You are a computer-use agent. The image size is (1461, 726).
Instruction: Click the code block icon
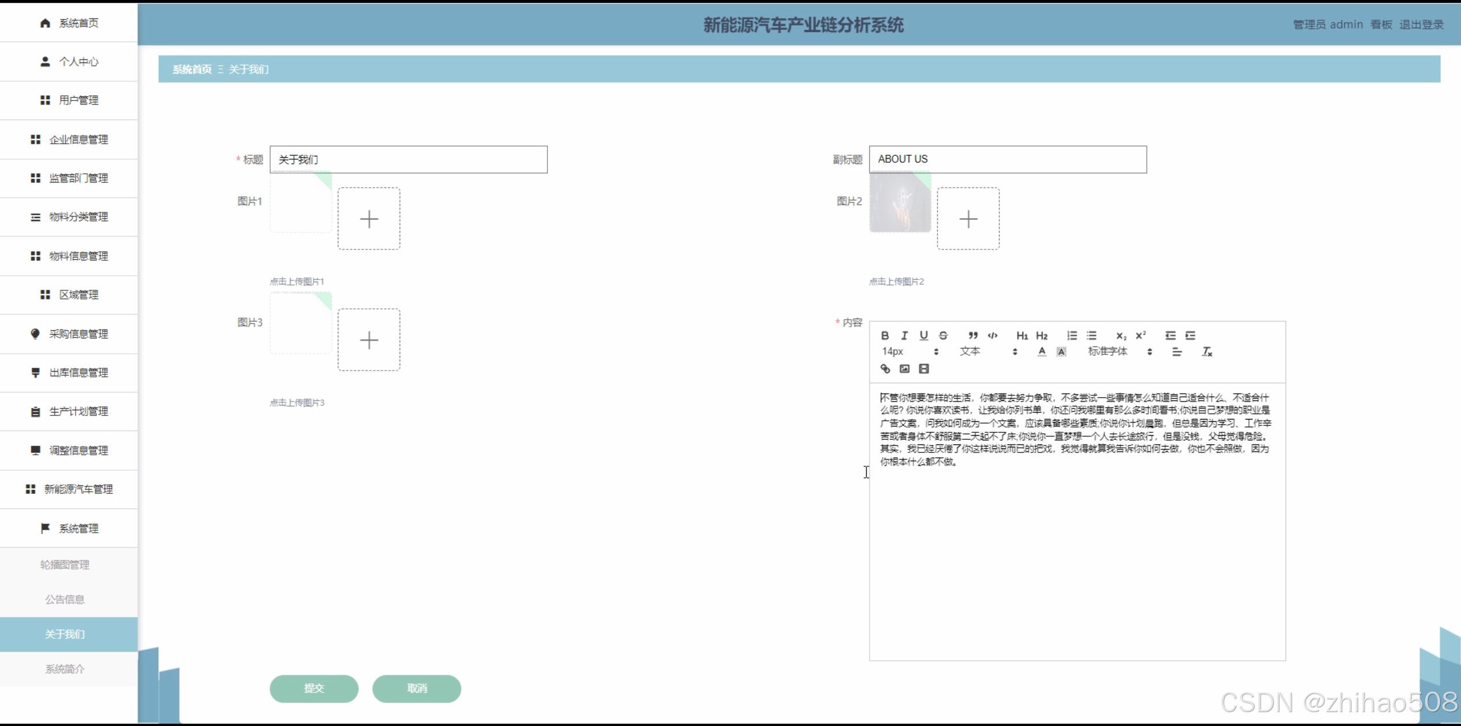(993, 335)
